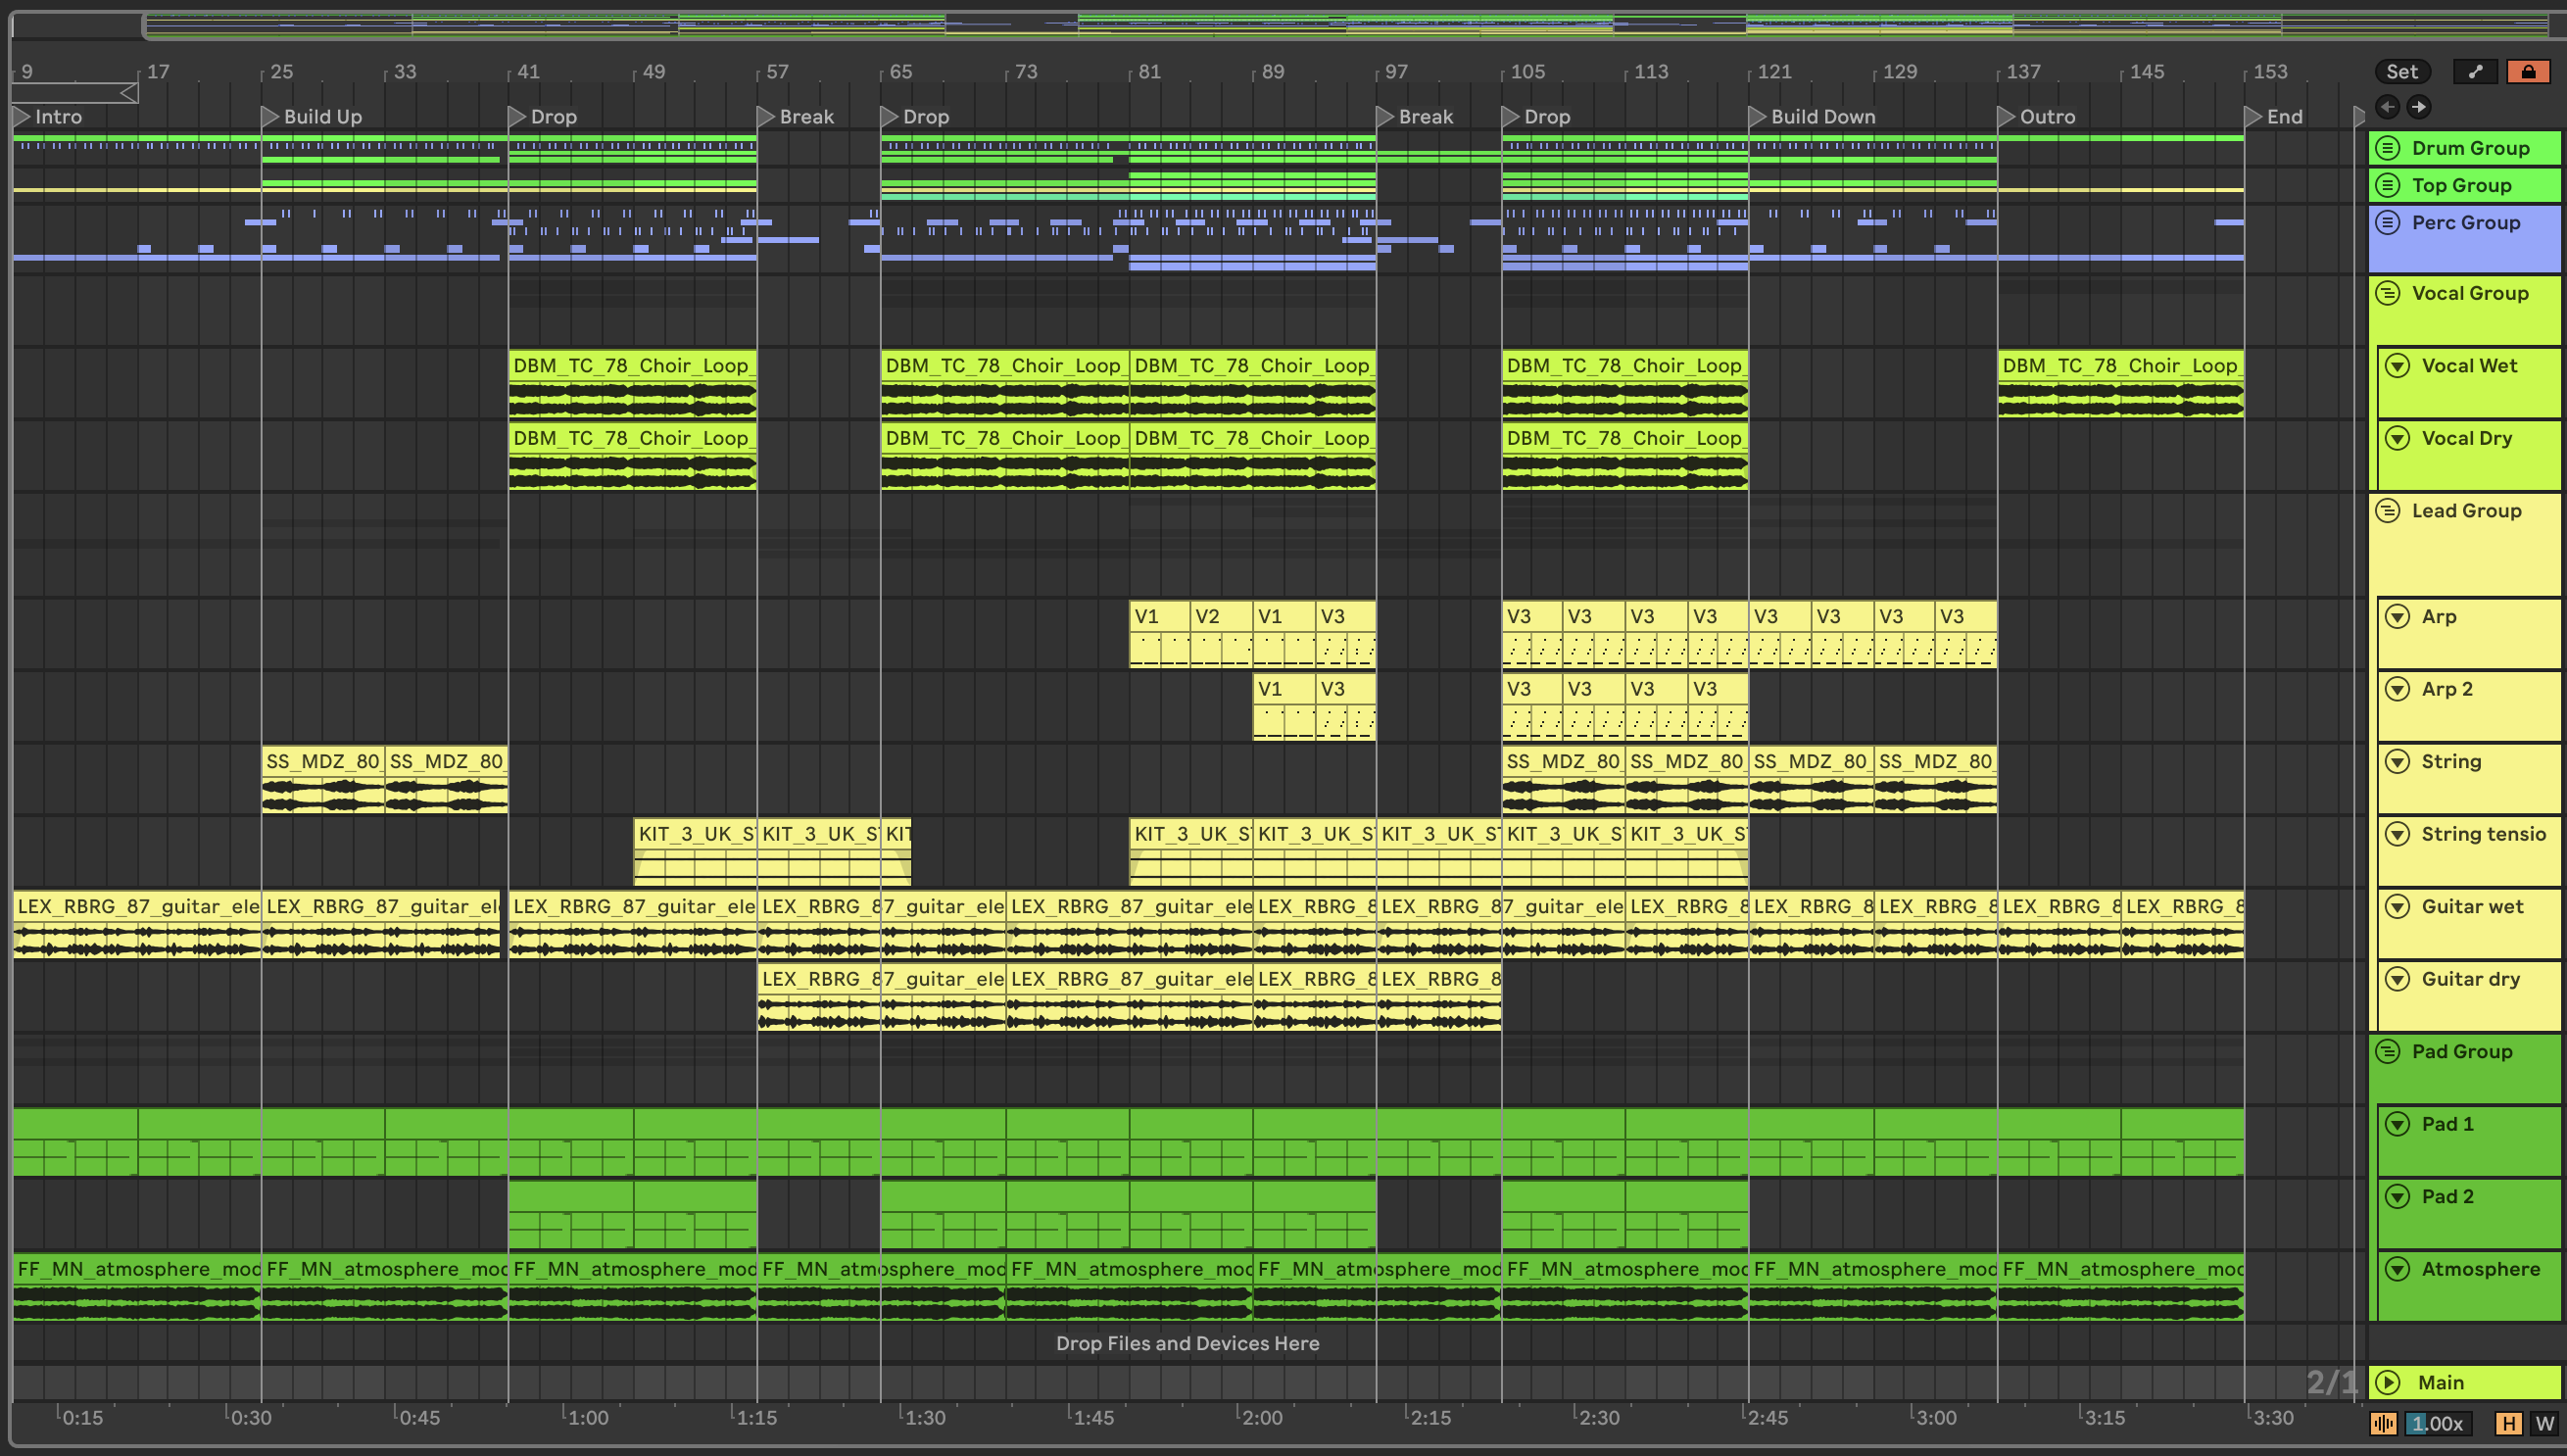
Task: Unfold the Pad 1 track arrow
Action: (2397, 1124)
